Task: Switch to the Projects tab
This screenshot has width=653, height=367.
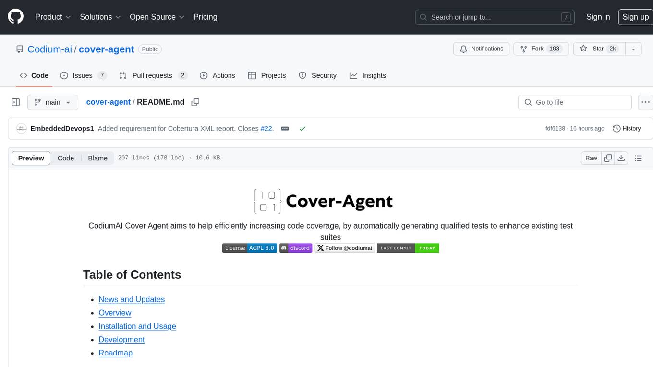Action: pyautogui.click(x=267, y=75)
